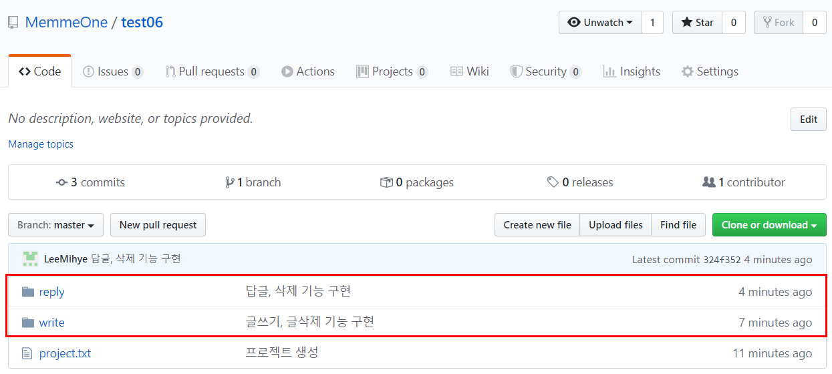Click the reply row commit message
The height and width of the screenshot is (374, 832).
click(x=298, y=291)
